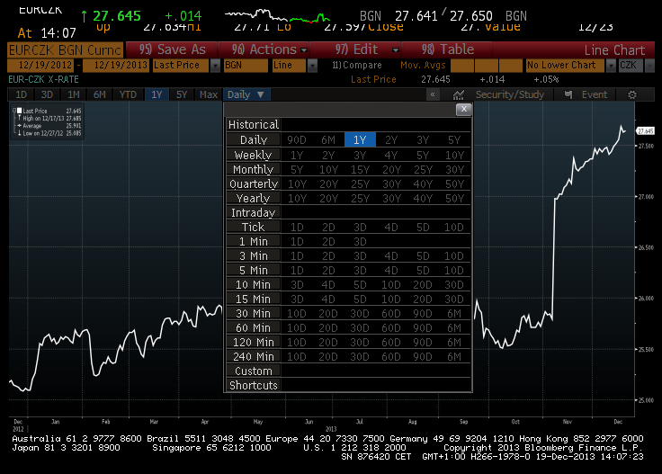Click the Weekly row label
662x474 pixels.
click(253, 155)
